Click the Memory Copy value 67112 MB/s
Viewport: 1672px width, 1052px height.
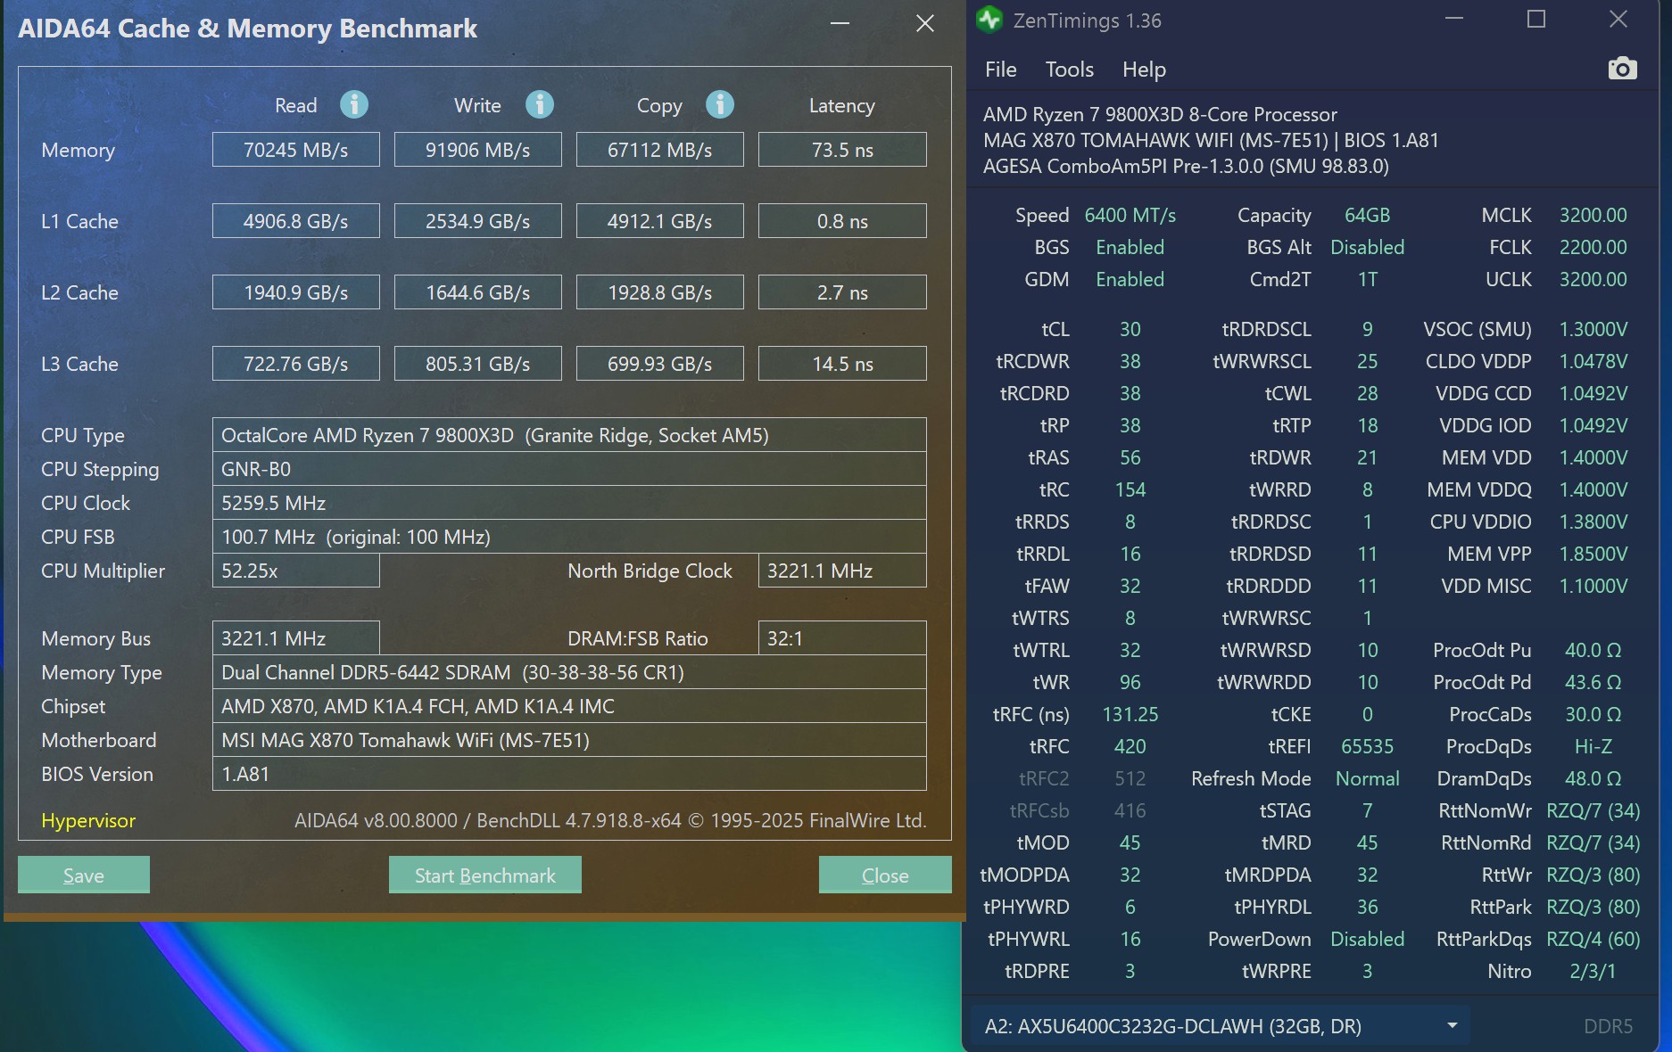[660, 150]
